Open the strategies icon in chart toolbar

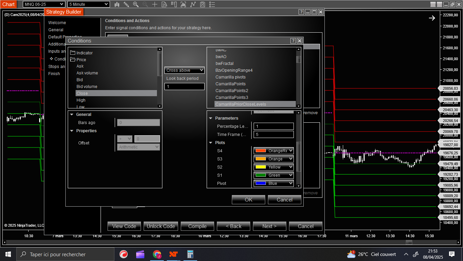(193, 4)
